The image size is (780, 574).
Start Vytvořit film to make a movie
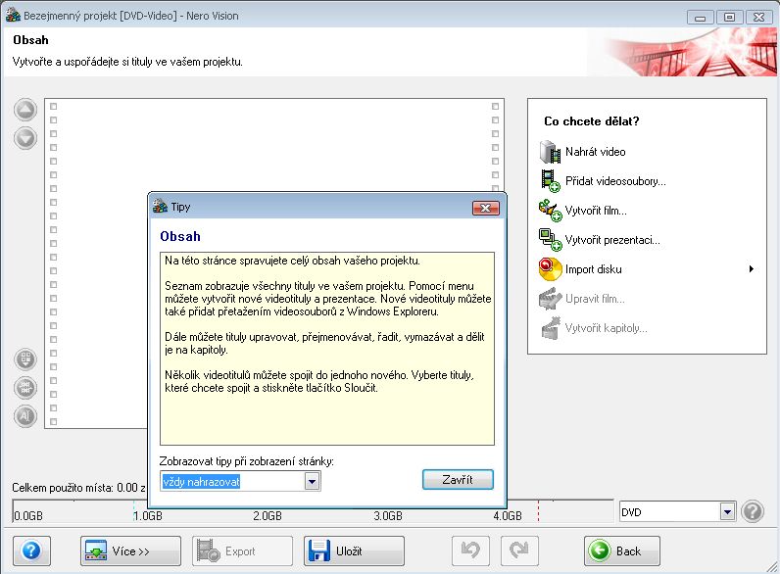583,211
